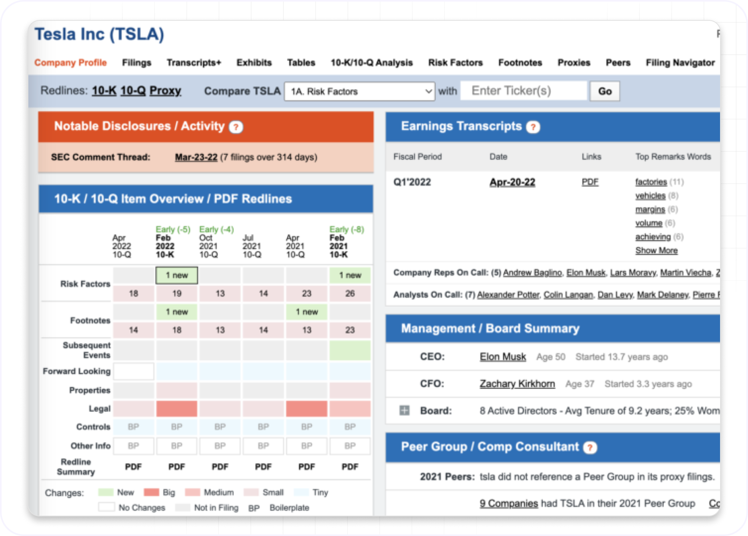748x536 pixels.
Task: Click help icon next to Earnings Transcripts
Action: (533, 127)
